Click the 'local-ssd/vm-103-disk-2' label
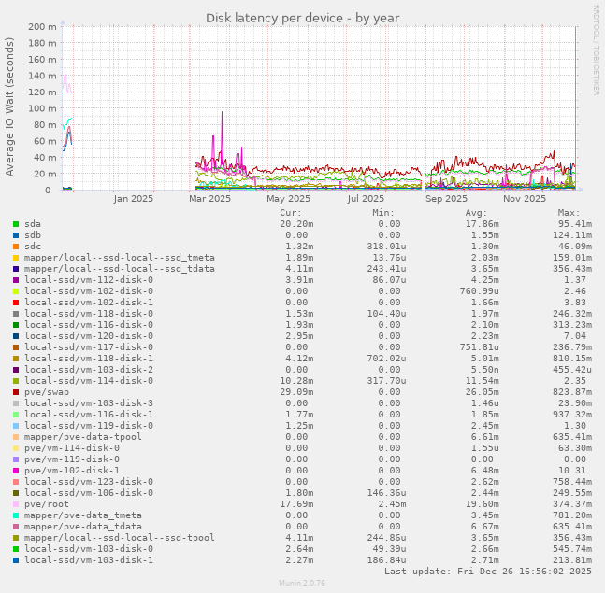 [89, 369]
